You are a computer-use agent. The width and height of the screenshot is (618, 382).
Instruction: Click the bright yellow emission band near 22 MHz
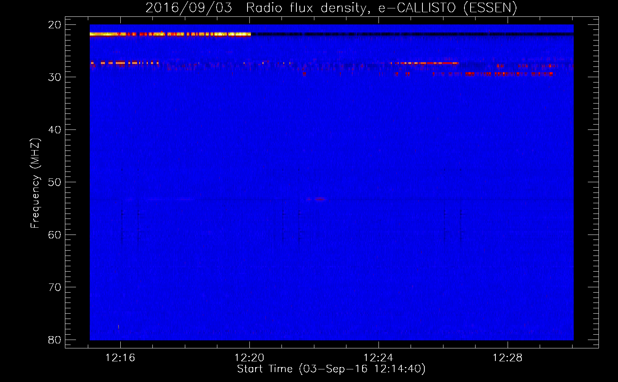click(x=170, y=34)
